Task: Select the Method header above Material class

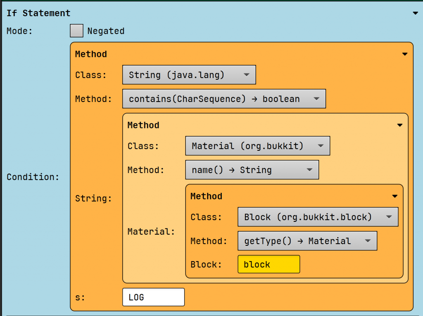Action: 143,125
